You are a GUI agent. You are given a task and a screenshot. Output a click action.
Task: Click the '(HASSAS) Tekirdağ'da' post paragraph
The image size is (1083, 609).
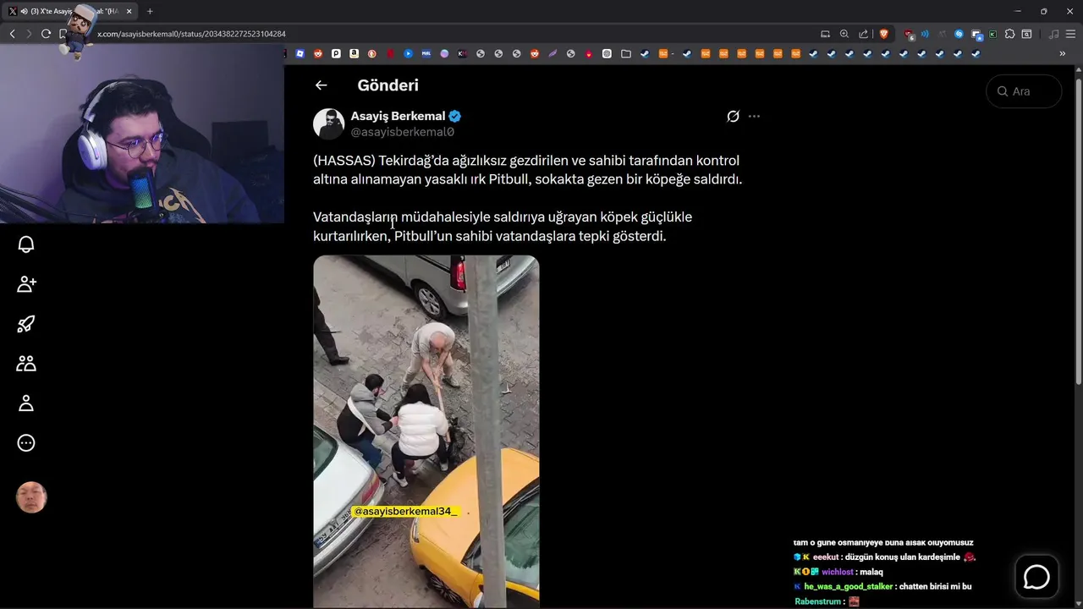coord(527,169)
